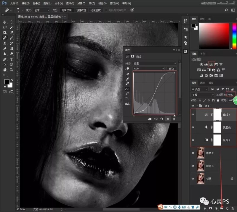Toggle clip-to-layer button in Properties panel

click(150, 119)
